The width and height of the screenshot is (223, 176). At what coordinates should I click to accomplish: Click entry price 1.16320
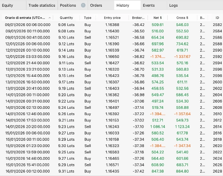click(x=112, y=69)
